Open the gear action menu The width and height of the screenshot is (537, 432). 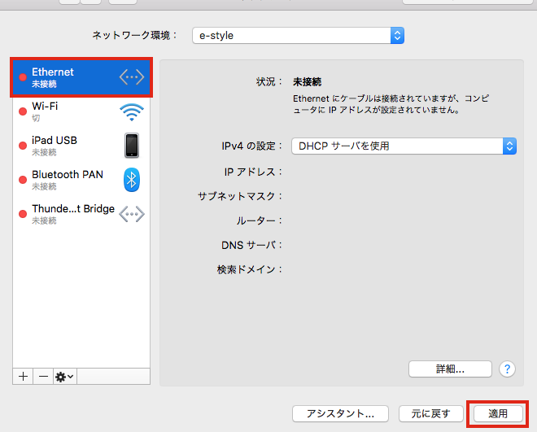(x=65, y=377)
